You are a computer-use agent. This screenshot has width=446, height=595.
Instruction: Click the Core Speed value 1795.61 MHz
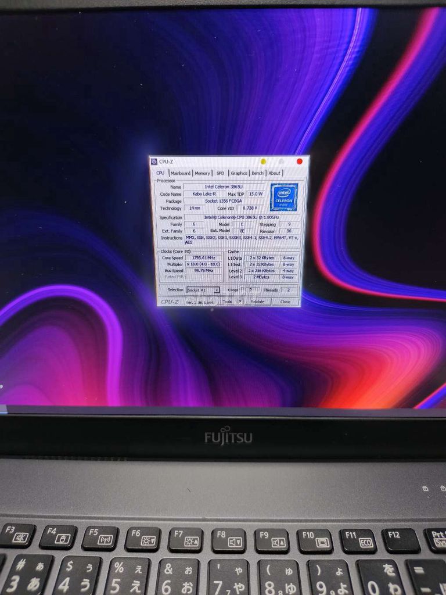(204, 257)
